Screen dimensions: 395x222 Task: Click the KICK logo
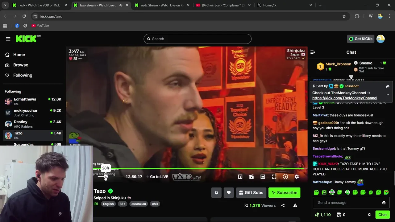(x=28, y=39)
